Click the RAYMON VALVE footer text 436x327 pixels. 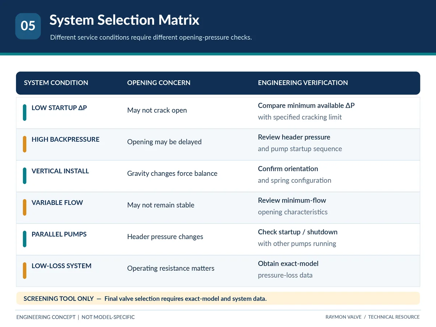(343, 317)
